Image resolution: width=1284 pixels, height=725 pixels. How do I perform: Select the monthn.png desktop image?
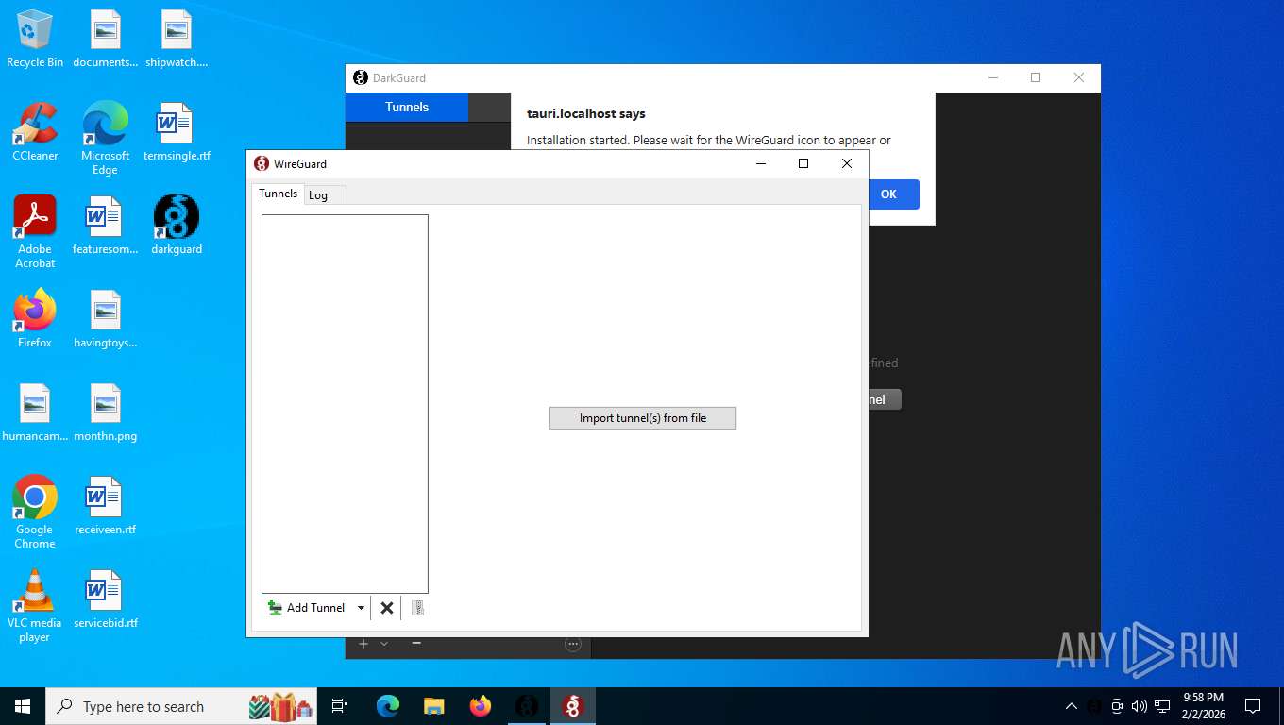105,412
